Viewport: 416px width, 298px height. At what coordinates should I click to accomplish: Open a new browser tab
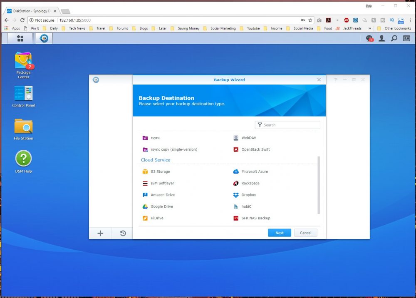click(x=65, y=11)
